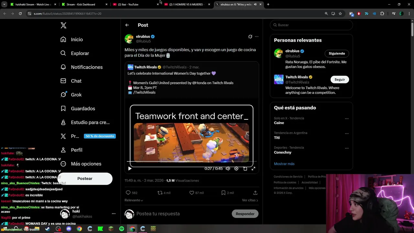Go back with the Post arrow
The image size is (414, 233).
127,25
